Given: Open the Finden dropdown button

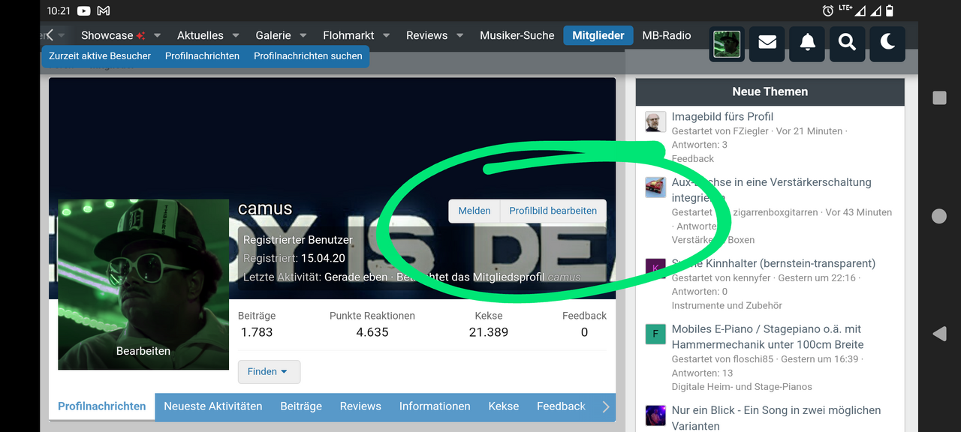Looking at the screenshot, I should [x=269, y=371].
